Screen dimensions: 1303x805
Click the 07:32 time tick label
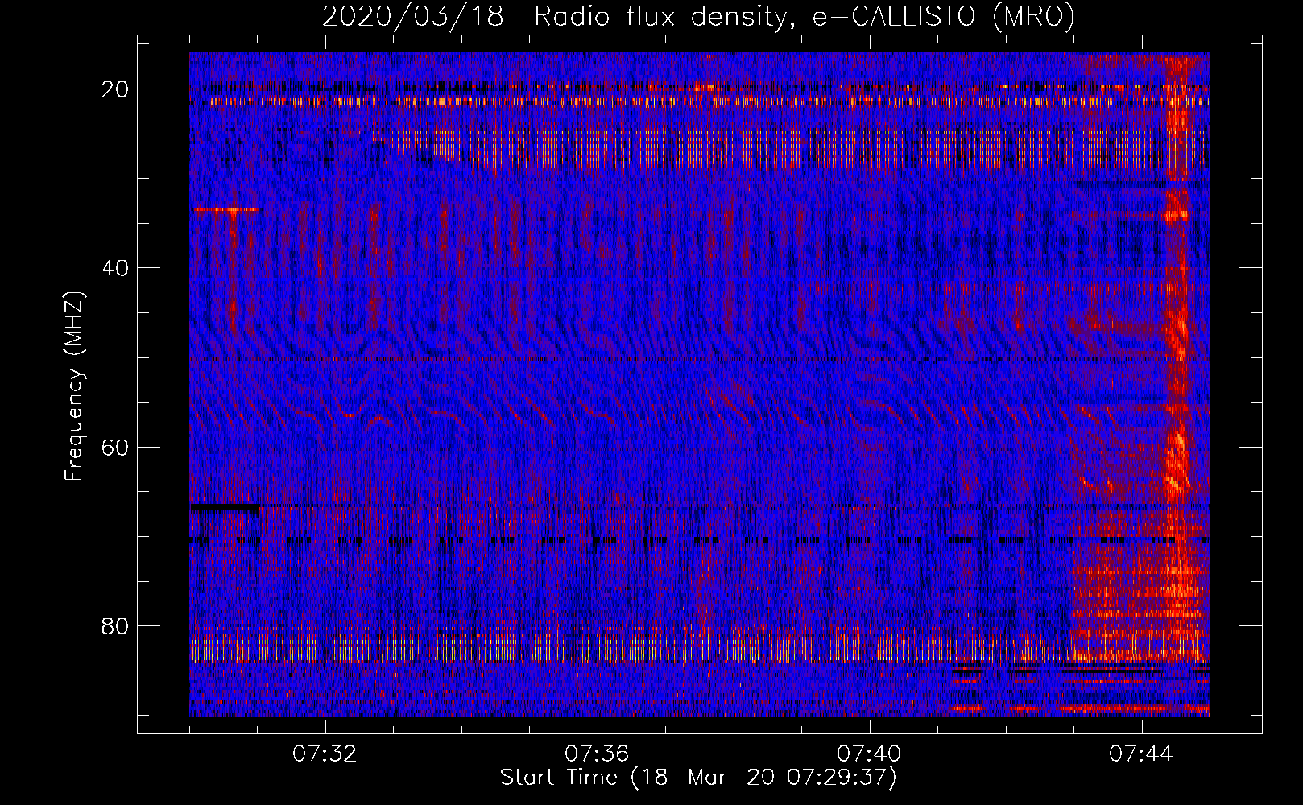[325, 754]
